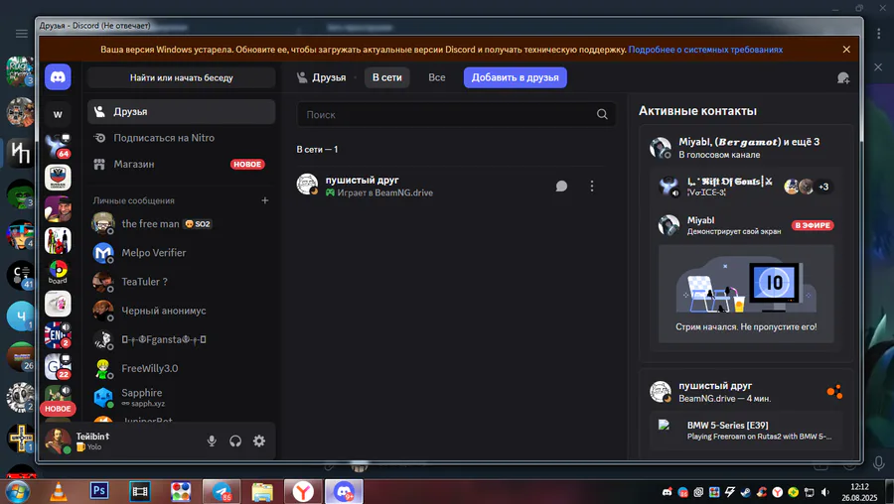Open background chat with 41 unread badge
The width and height of the screenshot is (894, 504).
pyautogui.click(x=21, y=275)
